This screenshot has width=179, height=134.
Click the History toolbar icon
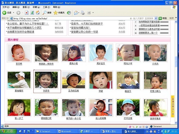coord(69,13)
